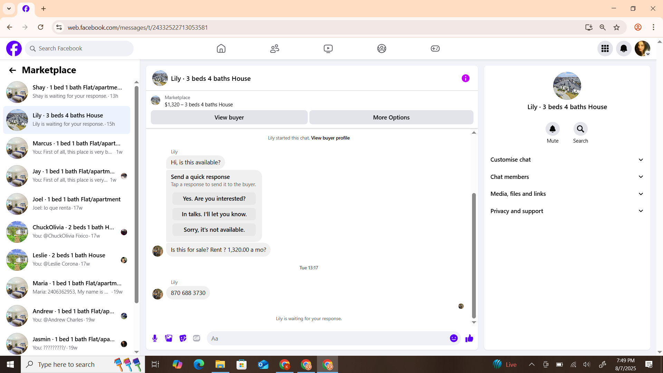Open Jay 1 bed 1 bath conversation
The image size is (663, 373).
point(67,176)
